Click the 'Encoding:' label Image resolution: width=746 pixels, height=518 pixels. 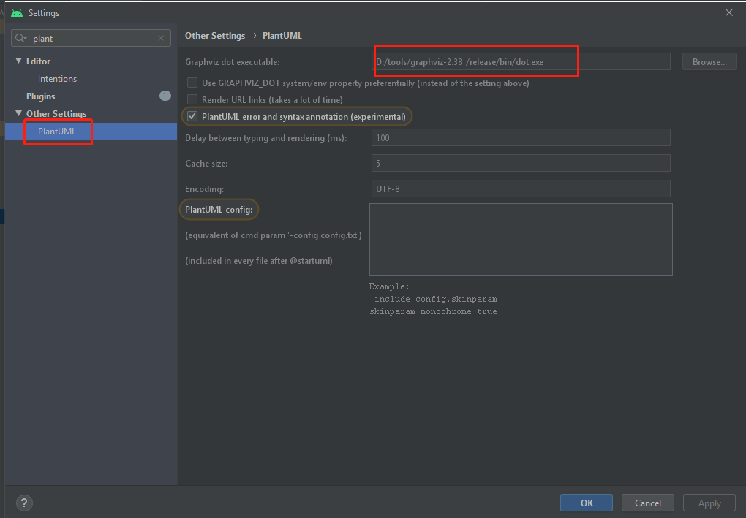[204, 188]
